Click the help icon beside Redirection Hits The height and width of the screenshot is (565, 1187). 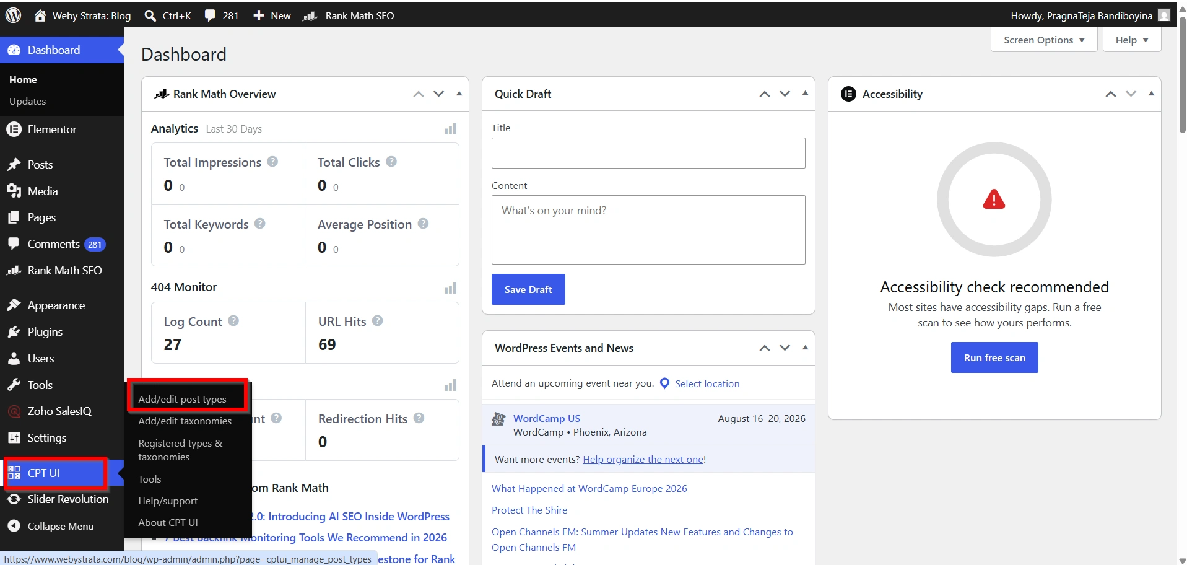coord(419,418)
